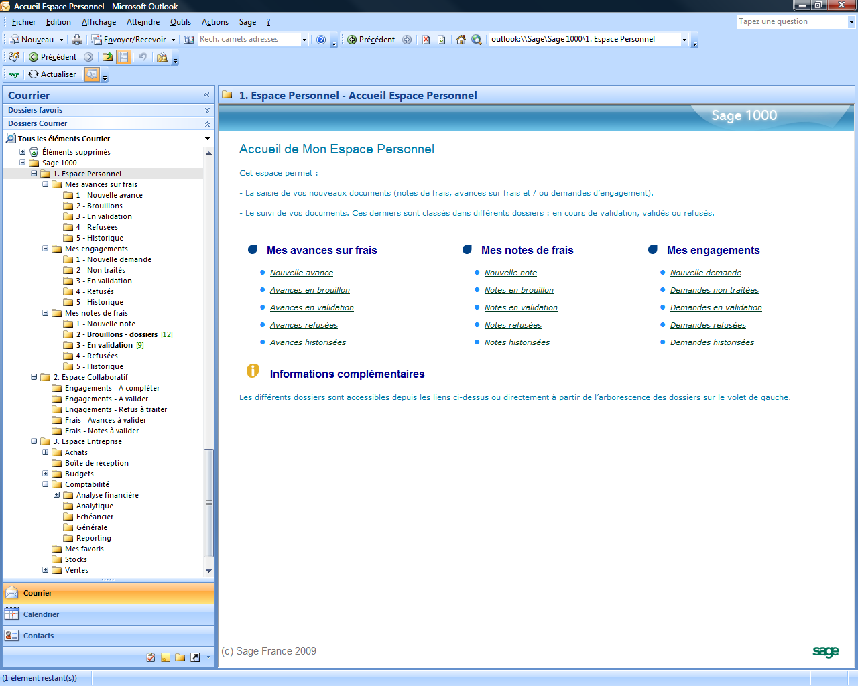The height and width of the screenshot is (686, 858).
Task: Expand the Achats folder node
Action: [x=46, y=452]
